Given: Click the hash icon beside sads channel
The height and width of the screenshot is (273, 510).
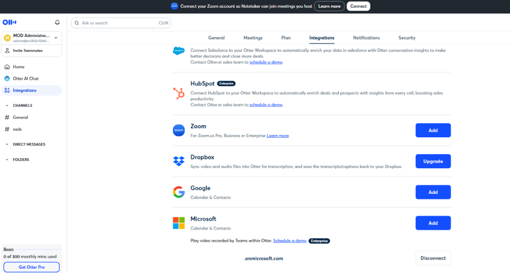Looking at the screenshot, I should tap(7, 129).
